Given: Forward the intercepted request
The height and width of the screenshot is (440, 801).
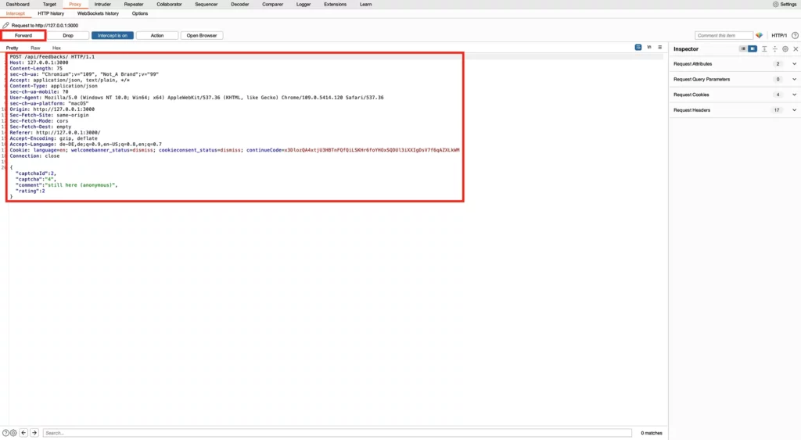Looking at the screenshot, I should tap(23, 35).
